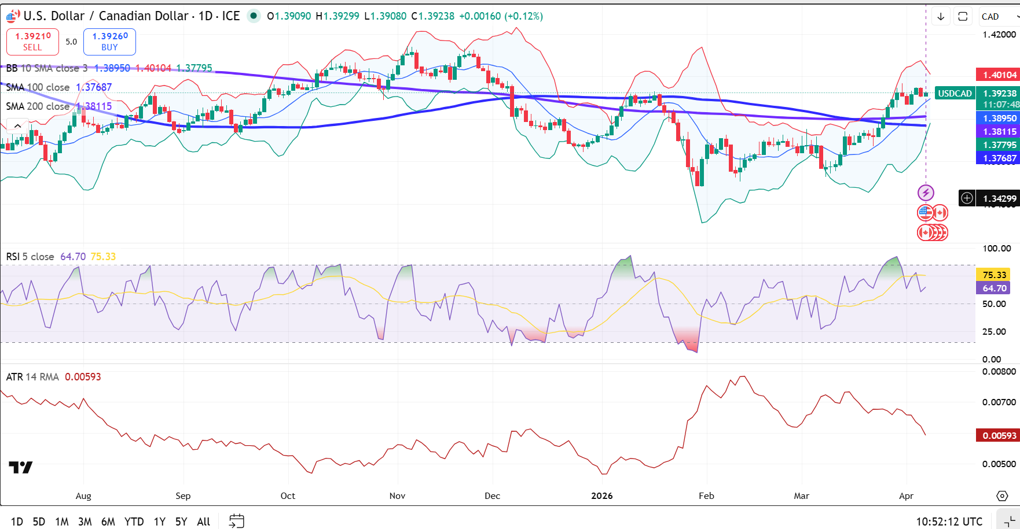Click the fullscreen frame icon
The image size is (1020, 529).
coord(963,16)
